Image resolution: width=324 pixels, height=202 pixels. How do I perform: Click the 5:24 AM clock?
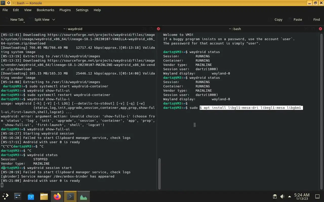pos(302,196)
